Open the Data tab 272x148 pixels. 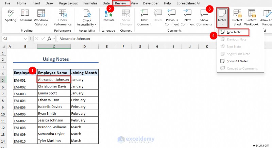(106, 3)
